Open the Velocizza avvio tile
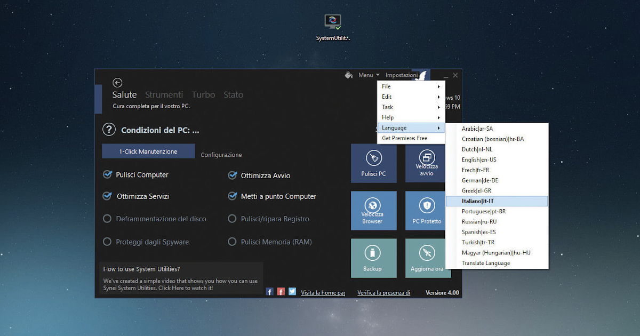Viewport: 640px width, 336px height. (425, 163)
